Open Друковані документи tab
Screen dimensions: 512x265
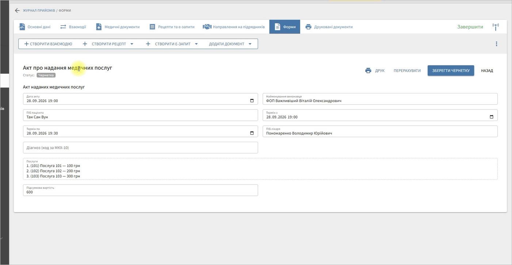point(329,27)
